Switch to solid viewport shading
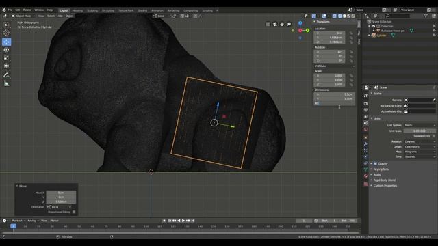 (344, 16)
